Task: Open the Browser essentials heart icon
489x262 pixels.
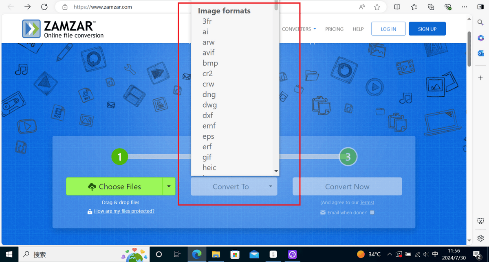Action: coord(448,7)
